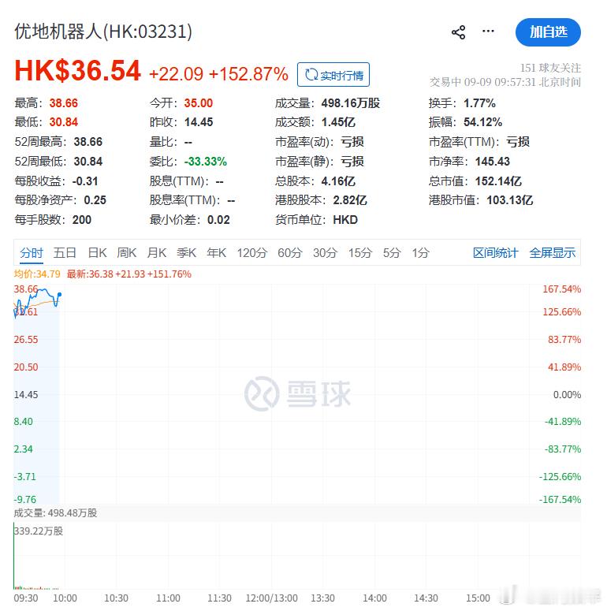This screenshot has width=607, height=611.
Task: Click 52周最低 value 30.84
Action: (88, 162)
